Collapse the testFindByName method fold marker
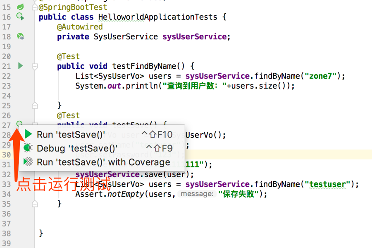The width and height of the screenshot is (372, 248). [x=35, y=66]
